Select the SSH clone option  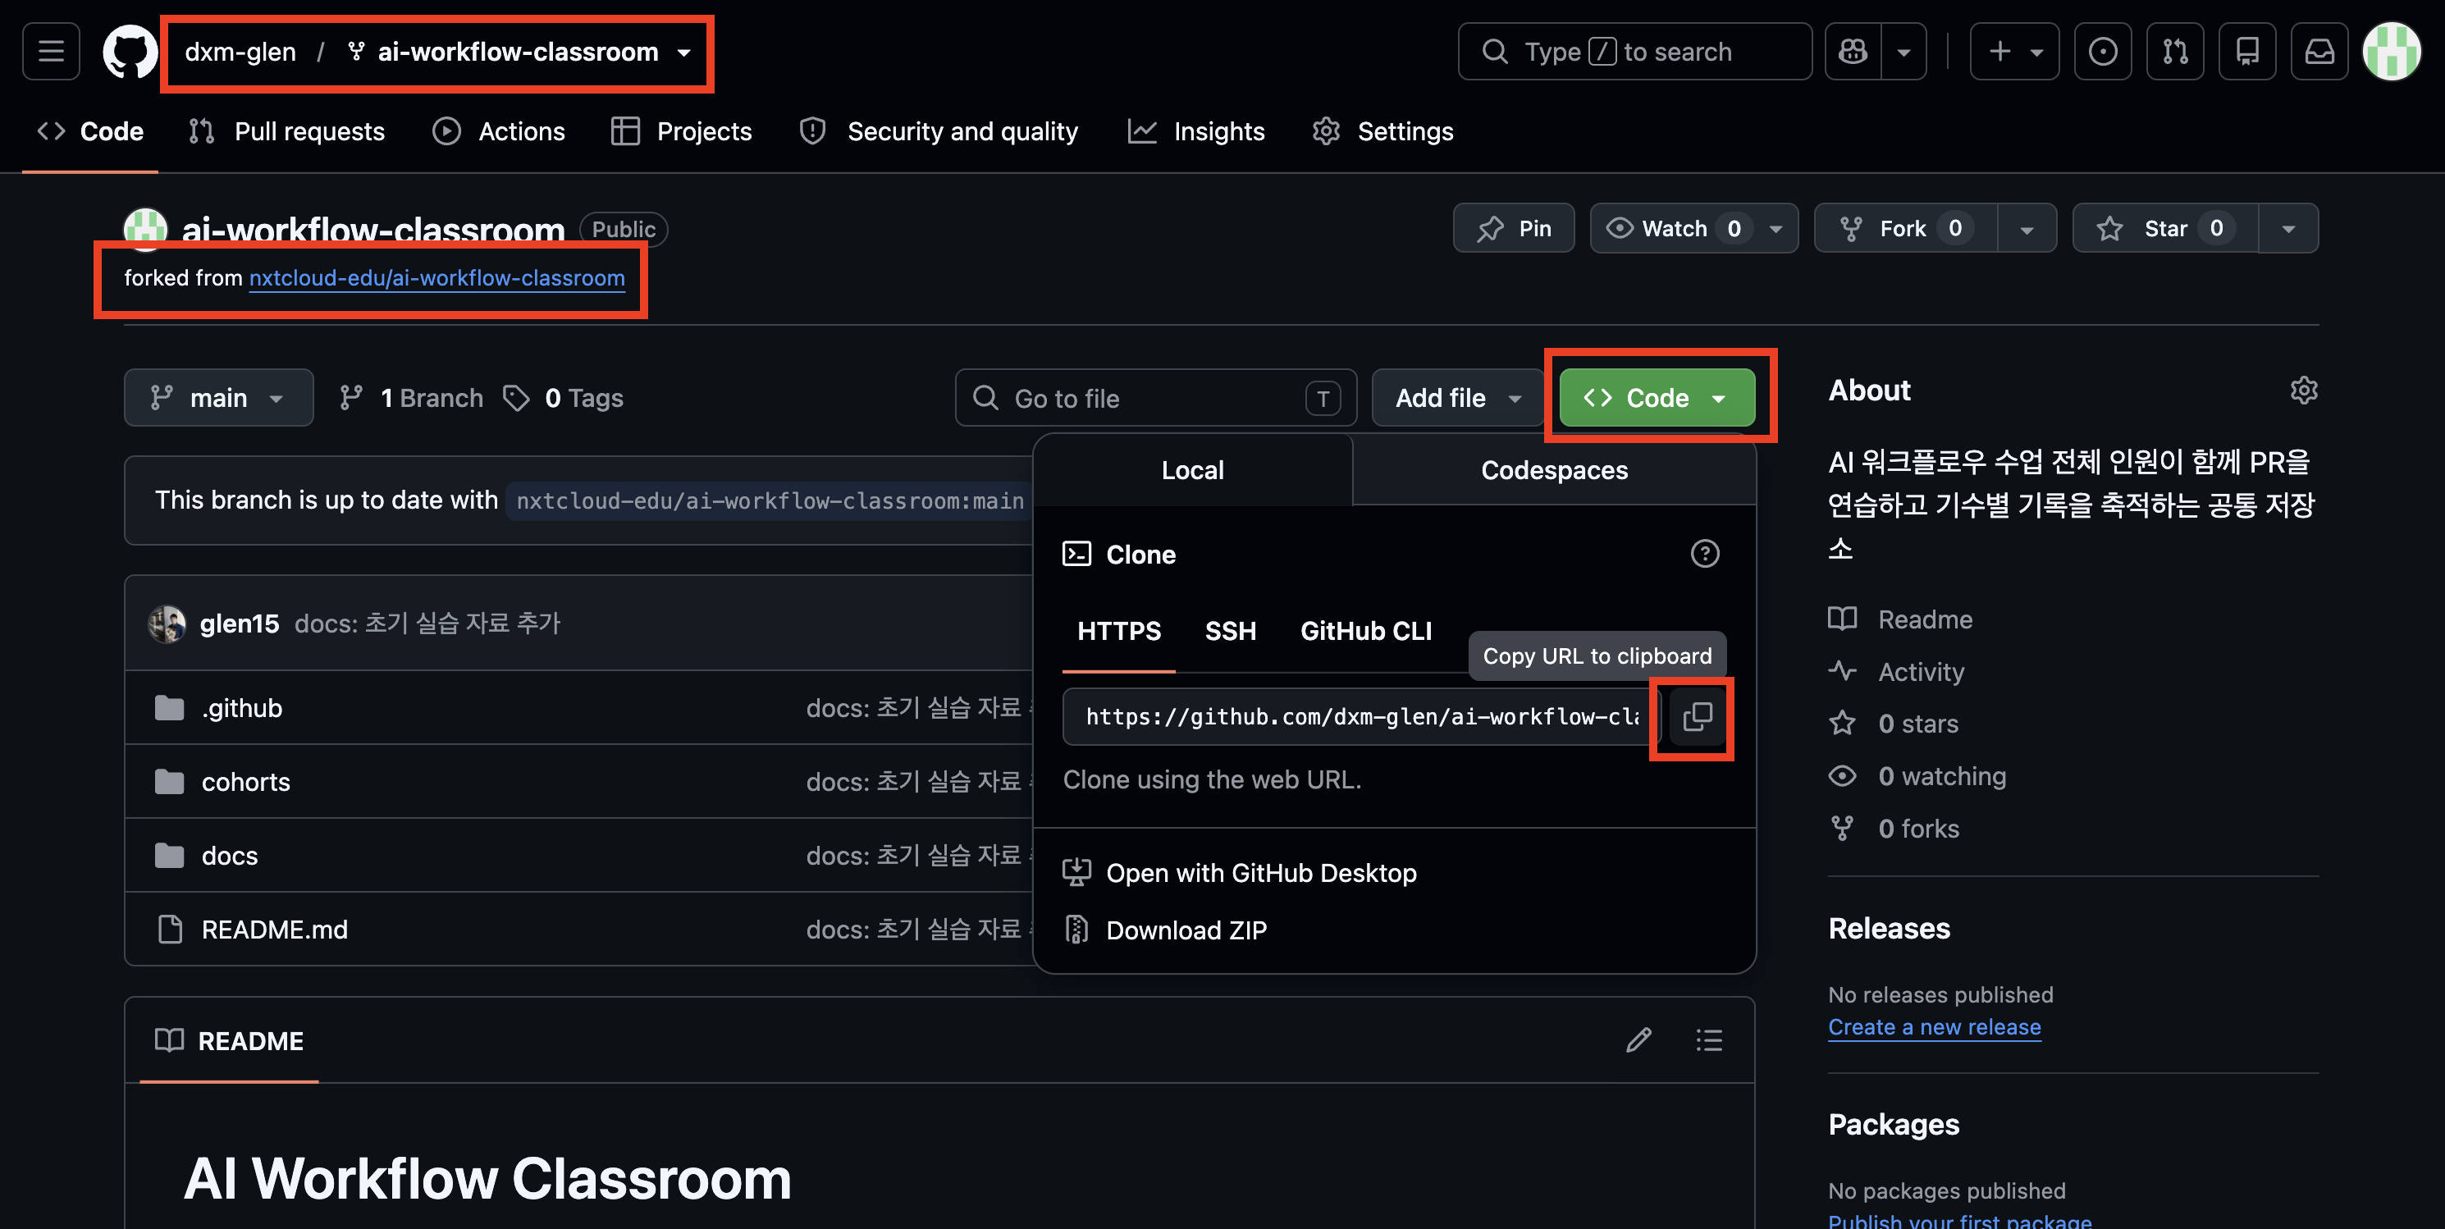[x=1230, y=631]
